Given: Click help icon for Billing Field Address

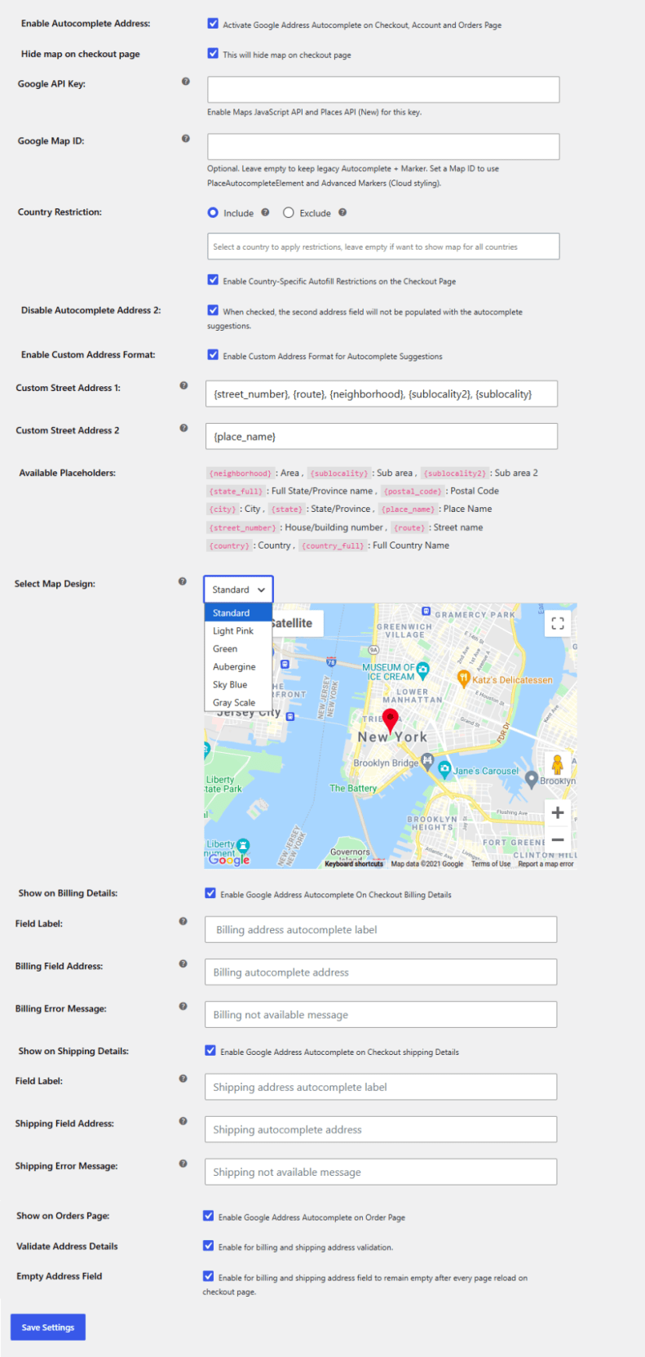Looking at the screenshot, I should click(183, 963).
